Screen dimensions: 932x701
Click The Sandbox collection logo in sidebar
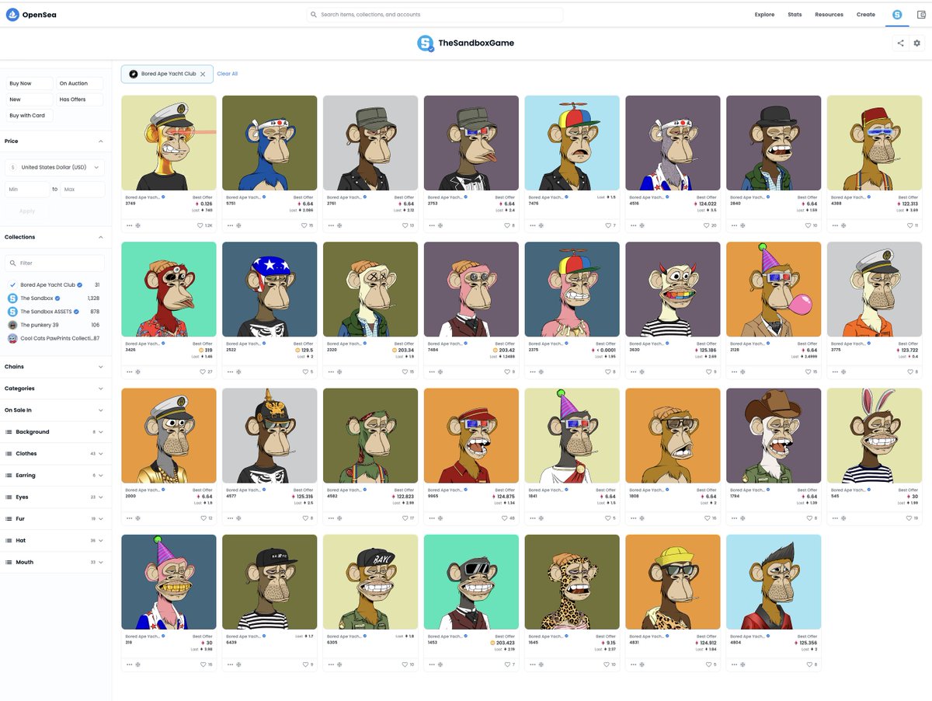12,298
